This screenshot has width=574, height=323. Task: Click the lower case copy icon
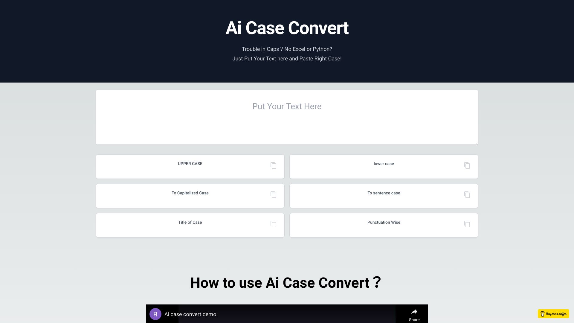[467, 165]
